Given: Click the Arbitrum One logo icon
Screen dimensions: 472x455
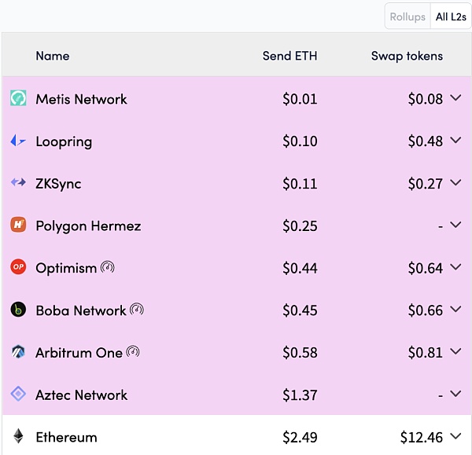Looking at the screenshot, I should 18,352.
